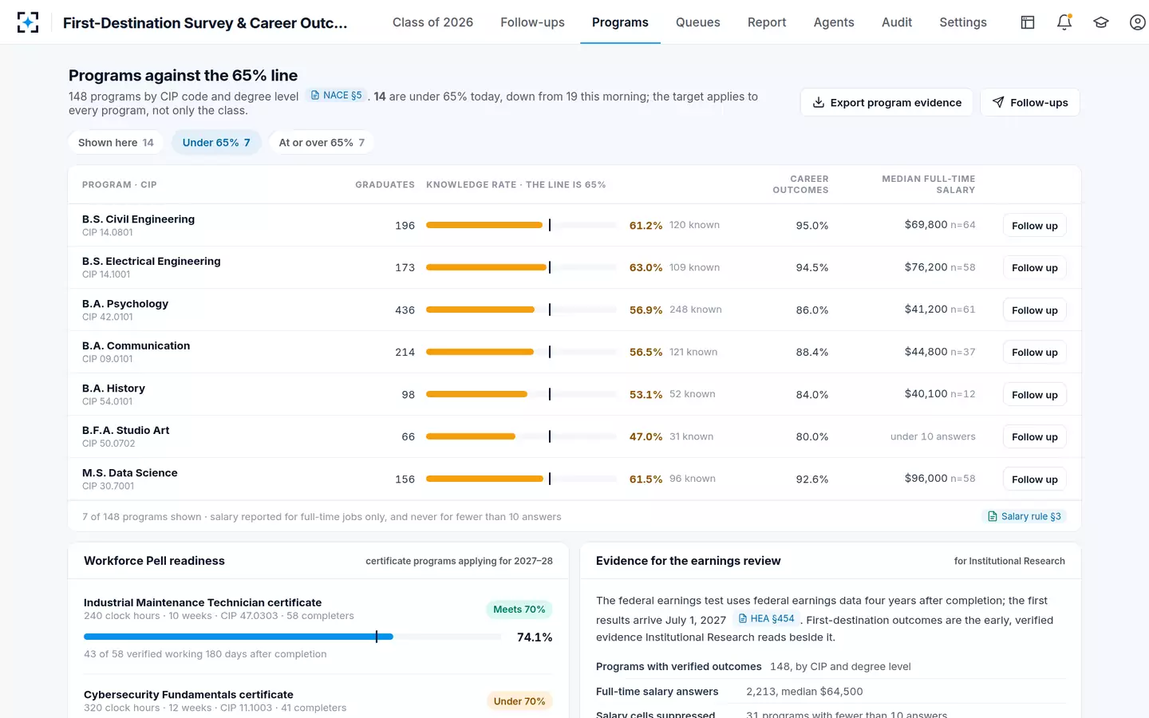
Task: Follow up on M.S. Data Science
Action: 1034,479
